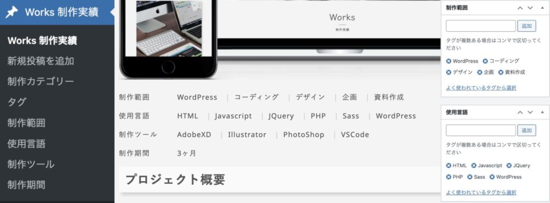The width and height of the screenshot is (550, 203).
Task: Move 制作範囲 panel down
Action: click(x=530, y=8)
